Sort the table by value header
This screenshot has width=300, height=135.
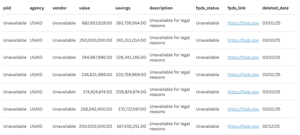pyautogui.click(x=84, y=8)
